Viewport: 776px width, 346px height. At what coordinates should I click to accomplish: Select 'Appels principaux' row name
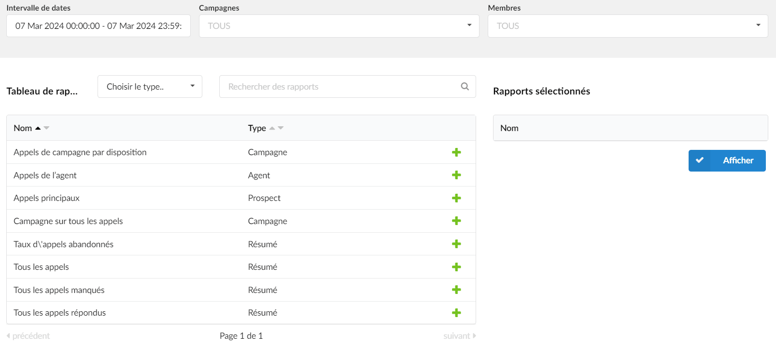[x=46, y=198]
